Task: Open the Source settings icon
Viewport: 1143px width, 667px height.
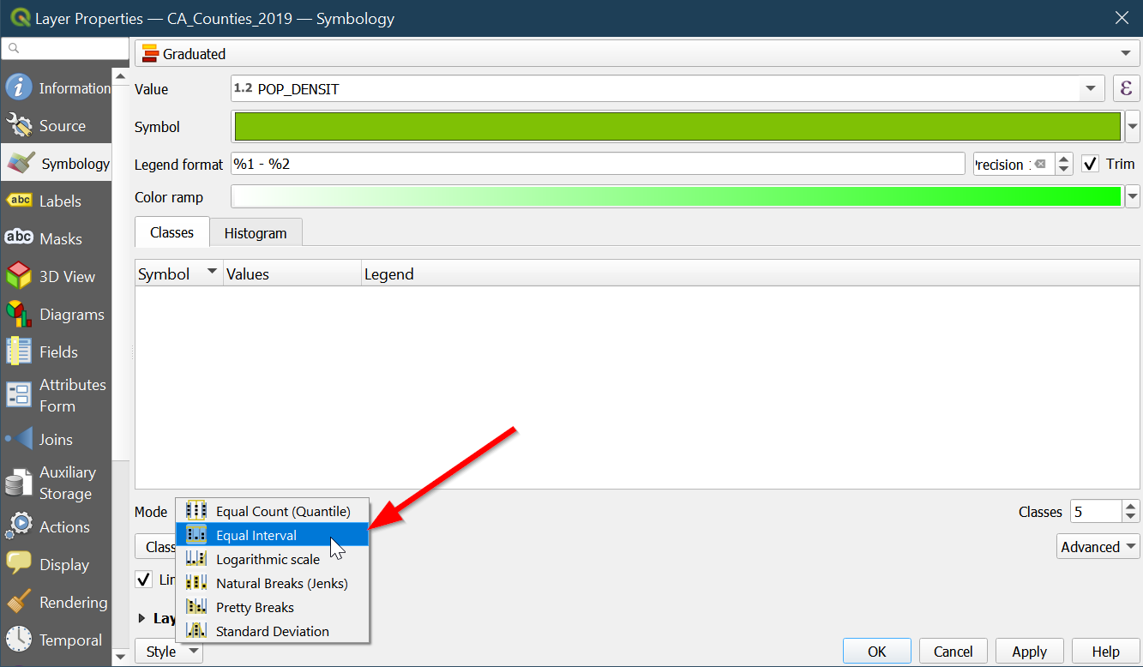Action: click(x=19, y=126)
